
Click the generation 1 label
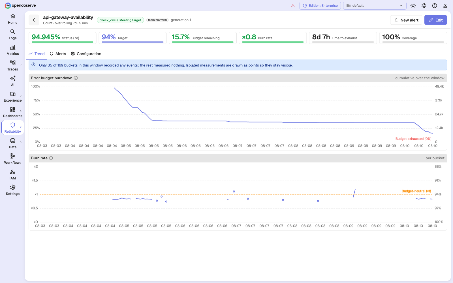click(181, 20)
